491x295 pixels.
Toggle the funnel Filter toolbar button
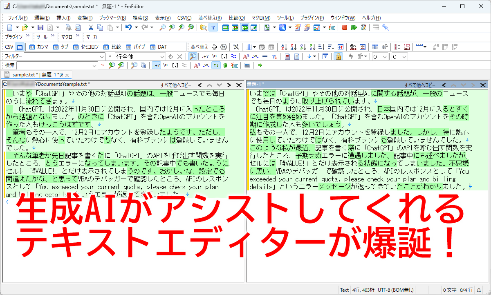click(x=213, y=27)
